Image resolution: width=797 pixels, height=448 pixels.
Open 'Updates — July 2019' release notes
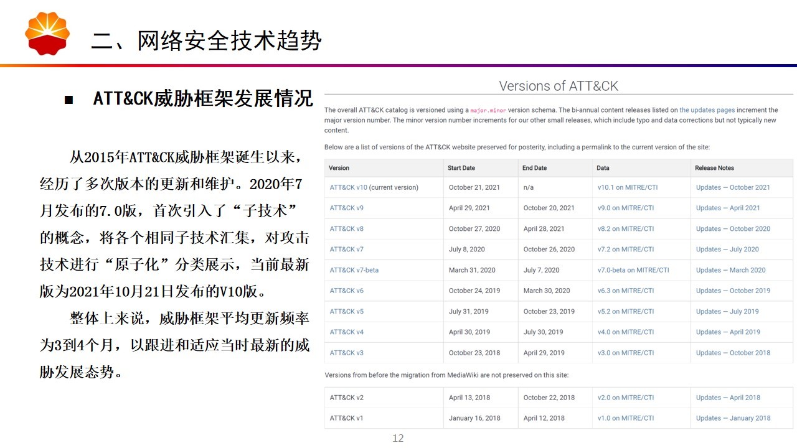pyautogui.click(x=727, y=312)
